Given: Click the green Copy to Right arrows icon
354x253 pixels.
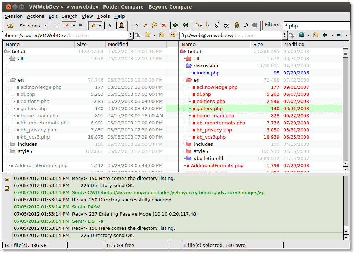Looking at the screenshot, I should tap(176, 25).
